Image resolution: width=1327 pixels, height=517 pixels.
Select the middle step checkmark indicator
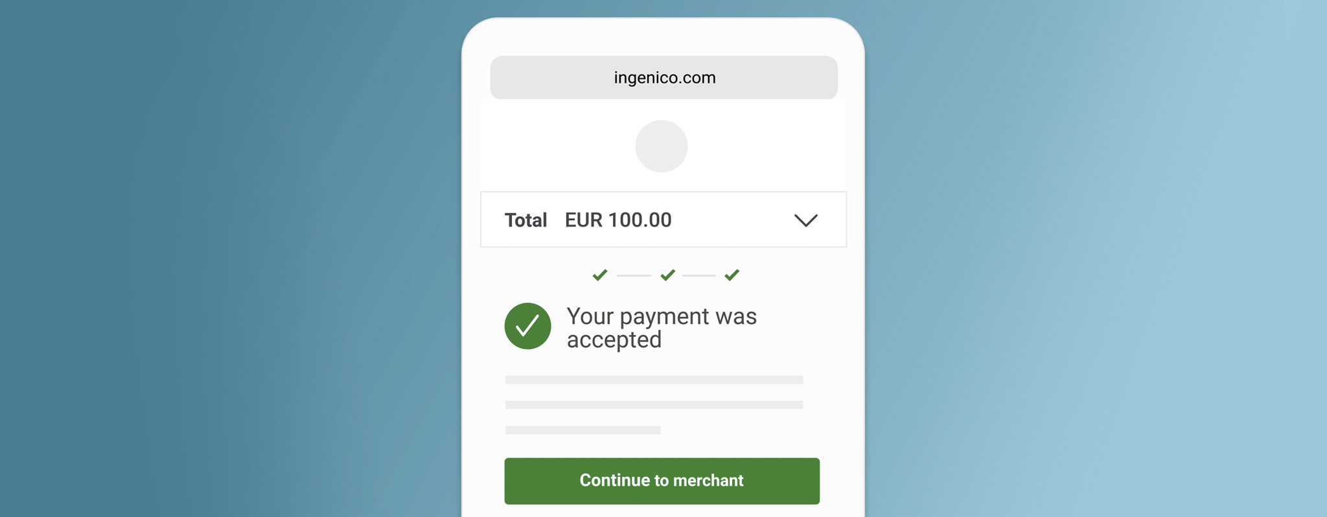[x=667, y=275]
